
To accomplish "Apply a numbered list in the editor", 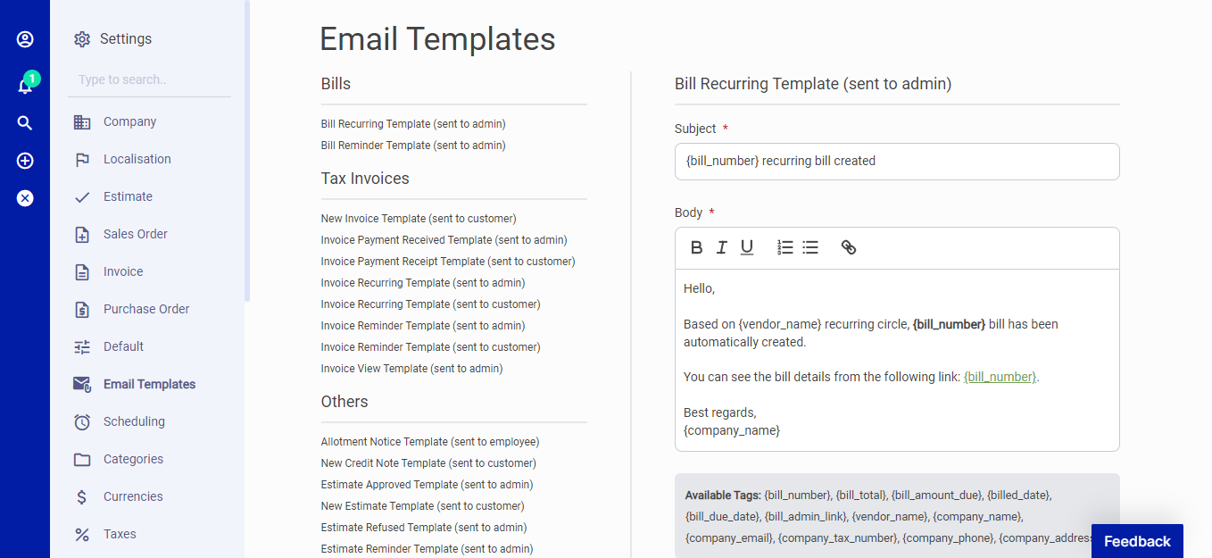I will [x=784, y=247].
